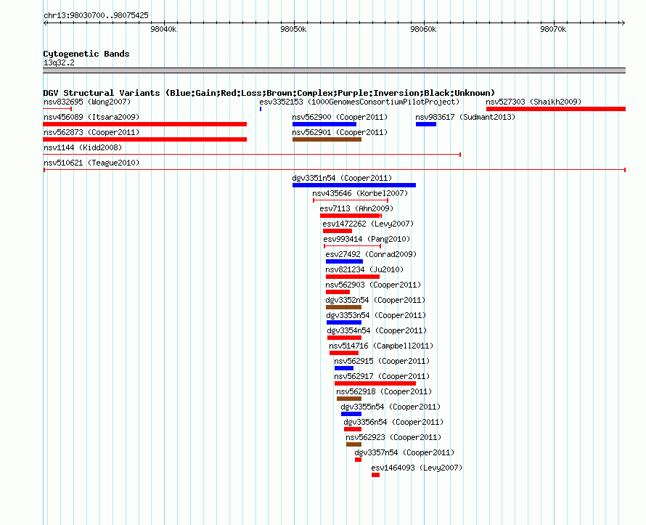Open the dgv3357n54 (Cooper2011) label
The width and height of the screenshot is (646, 525).
point(404,452)
